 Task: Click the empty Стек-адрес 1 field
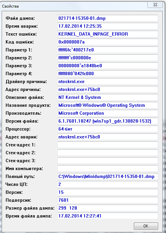(108, 145)
